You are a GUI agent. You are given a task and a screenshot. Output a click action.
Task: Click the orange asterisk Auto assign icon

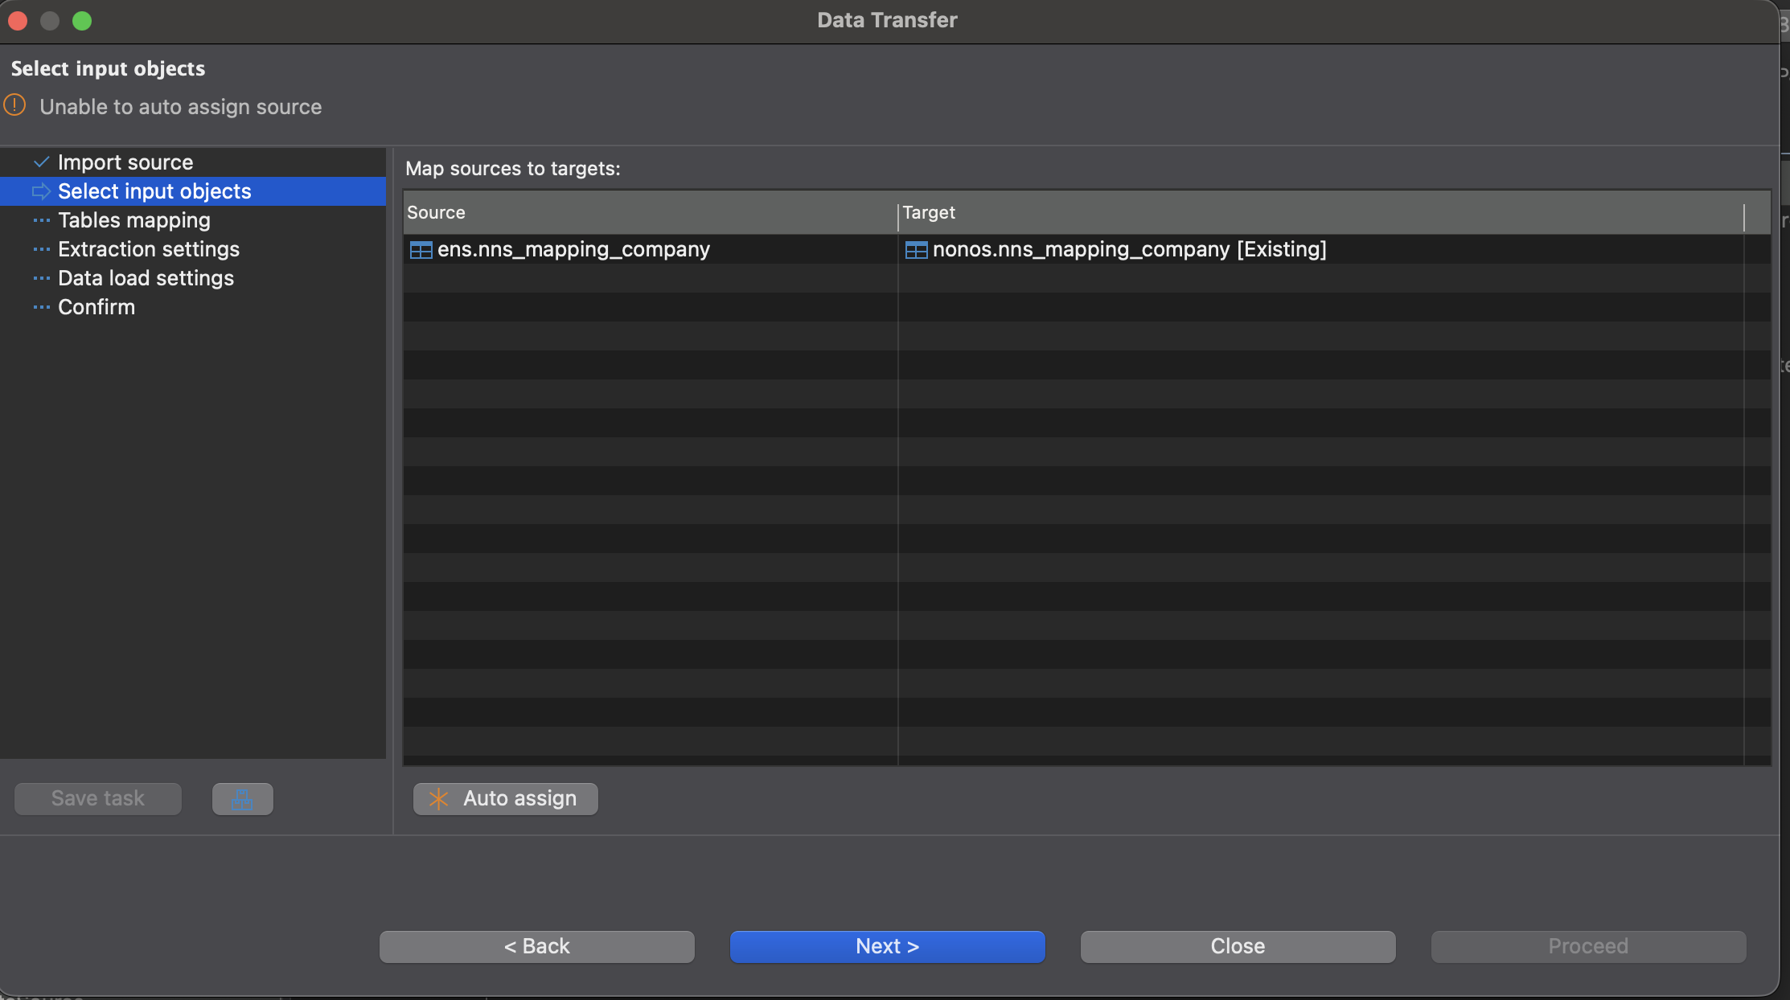(x=439, y=798)
